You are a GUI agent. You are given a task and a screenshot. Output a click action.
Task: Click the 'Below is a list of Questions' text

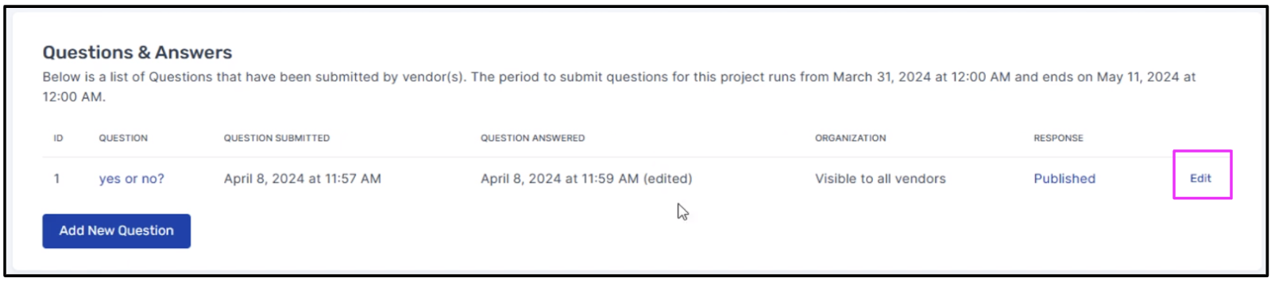[128, 77]
